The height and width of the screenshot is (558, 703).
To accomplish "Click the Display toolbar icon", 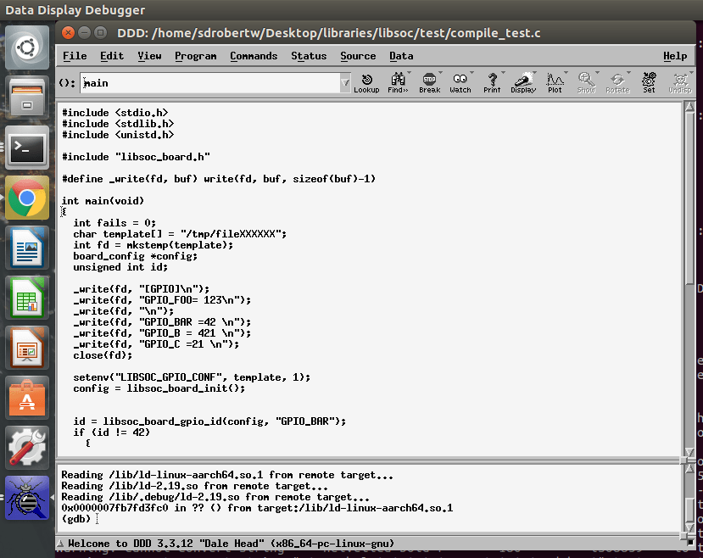I will [523, 82].
